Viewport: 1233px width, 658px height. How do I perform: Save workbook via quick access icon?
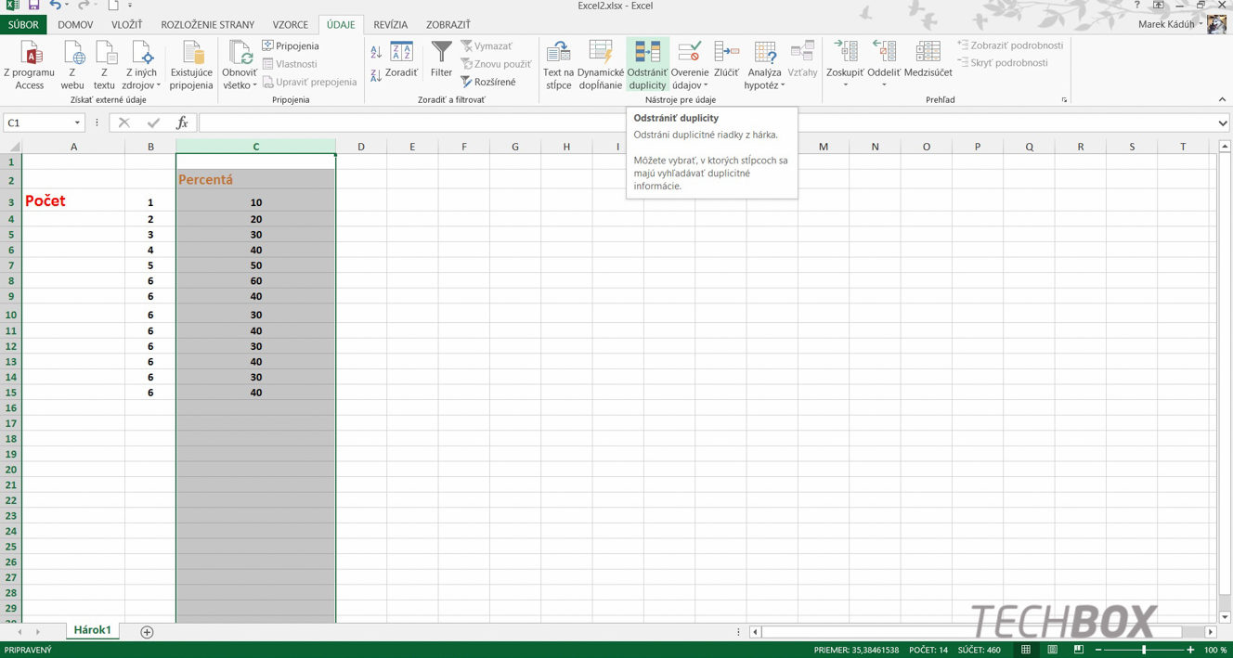(x=33, y=6)
